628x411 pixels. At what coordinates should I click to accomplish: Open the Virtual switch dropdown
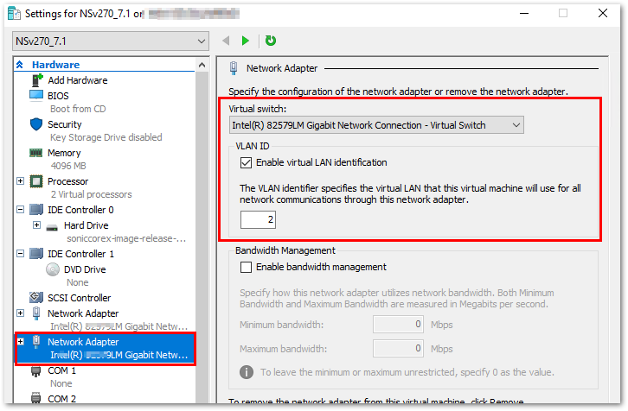(376, 125)
